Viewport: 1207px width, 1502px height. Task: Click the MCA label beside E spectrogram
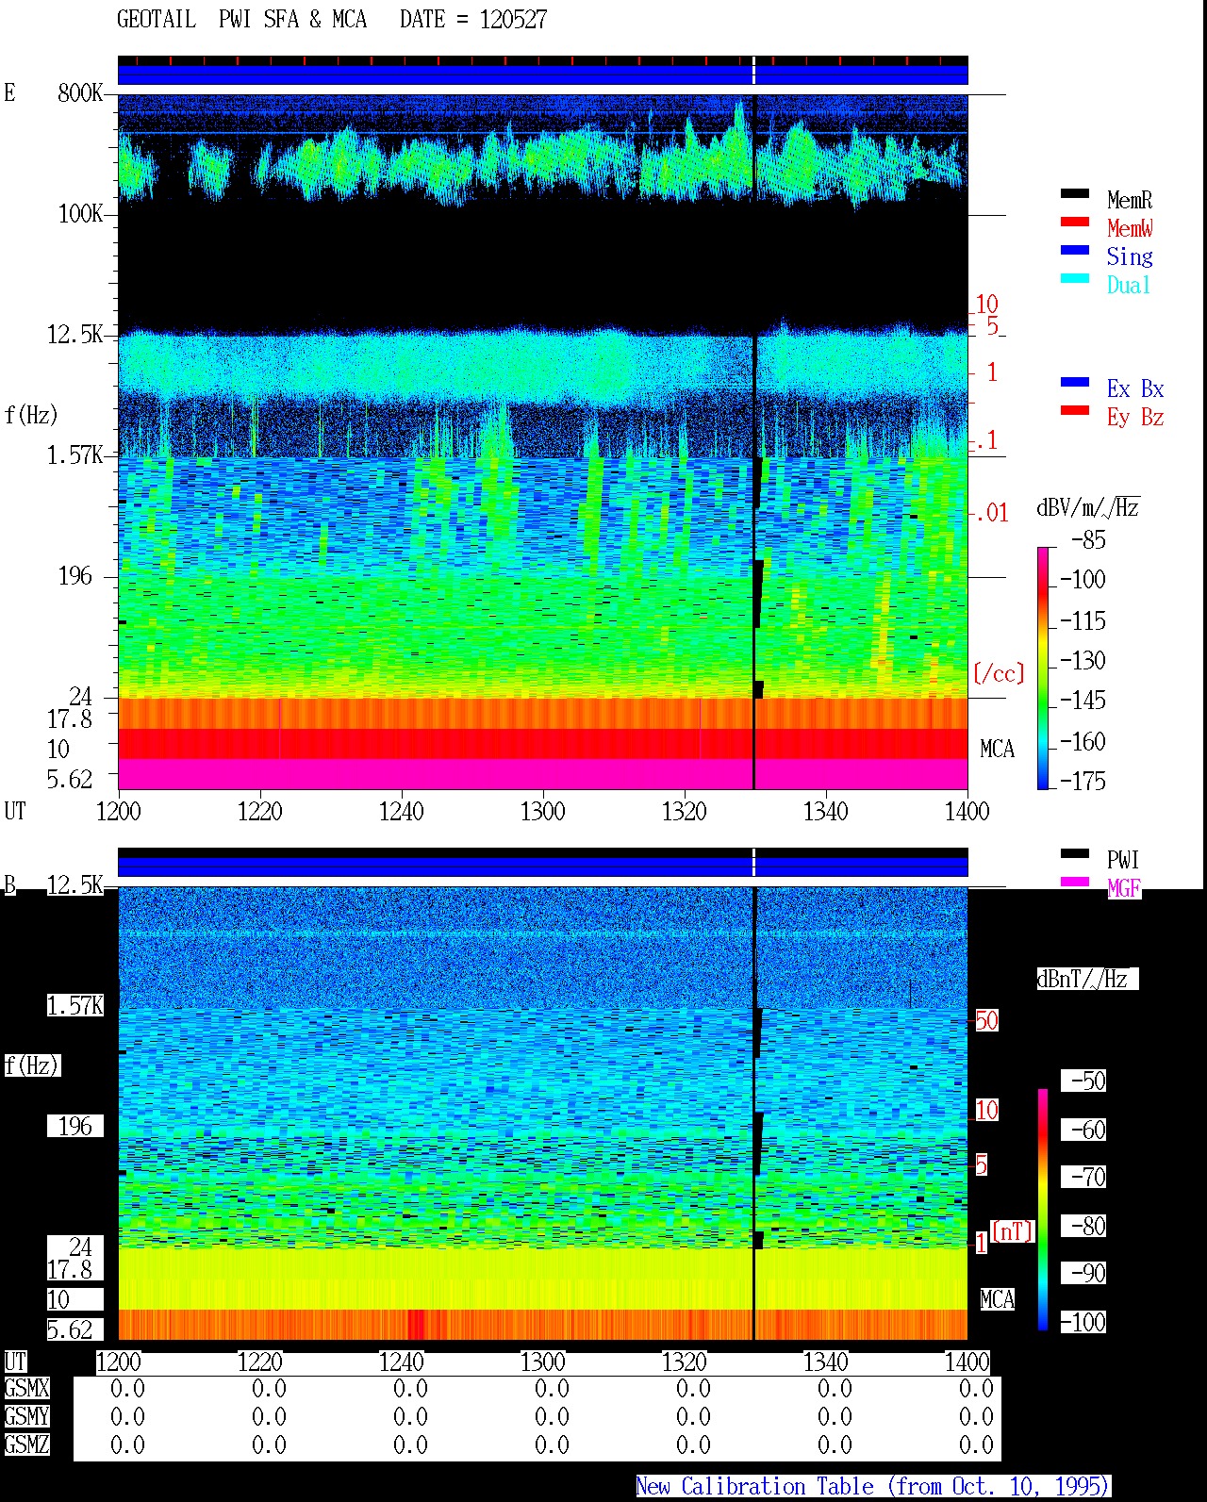997,750
